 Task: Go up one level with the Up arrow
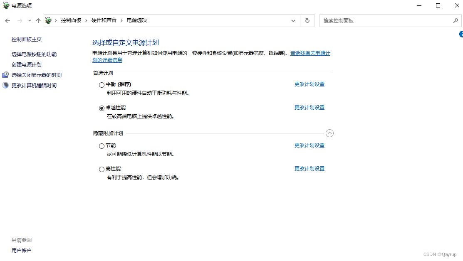38,21
